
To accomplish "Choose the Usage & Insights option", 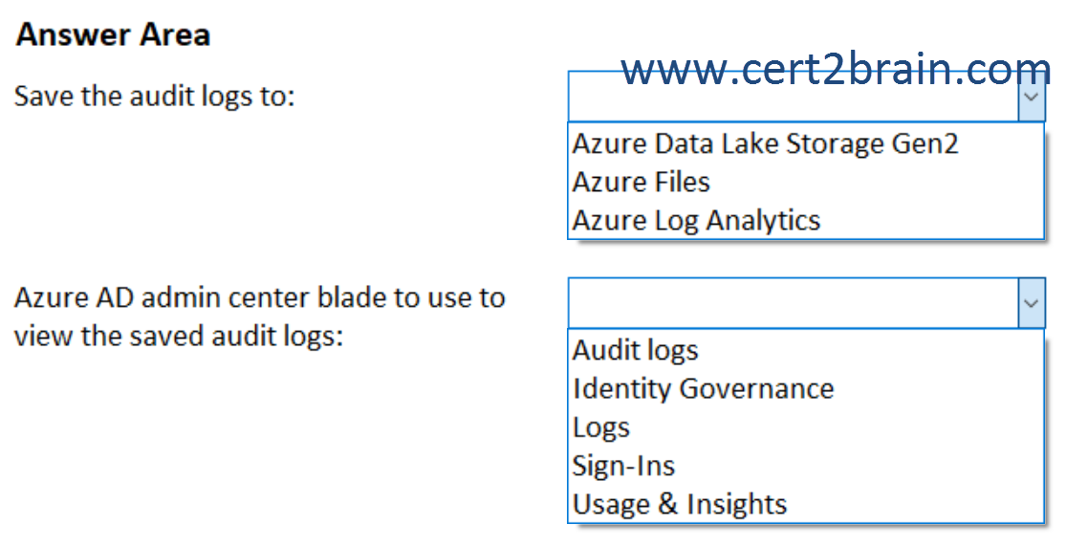I will click(x=679, y=505).
